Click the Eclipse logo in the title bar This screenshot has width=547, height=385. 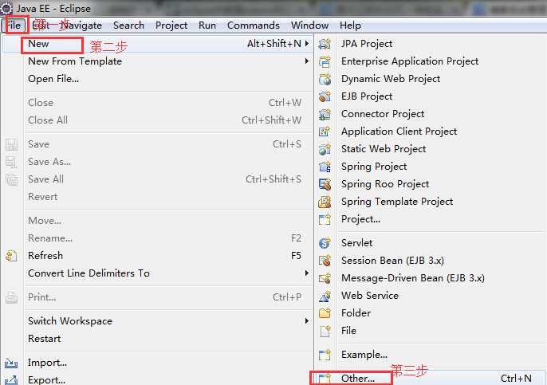[x=6, y=8]
